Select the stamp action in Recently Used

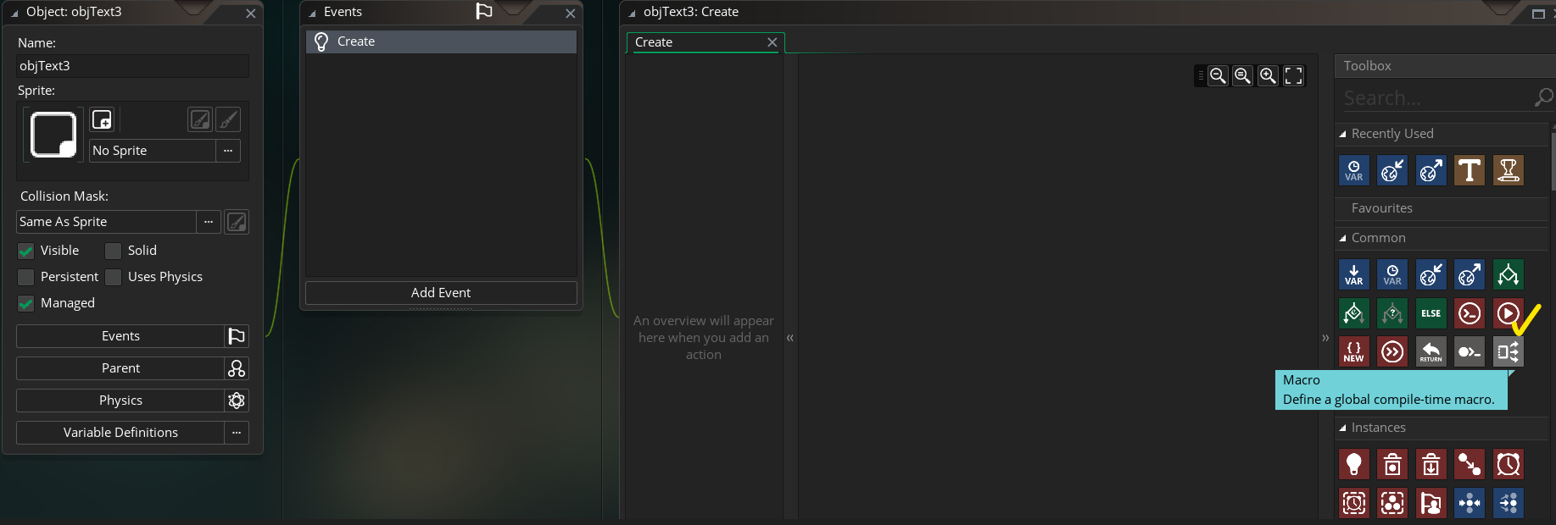point(1508,170)
